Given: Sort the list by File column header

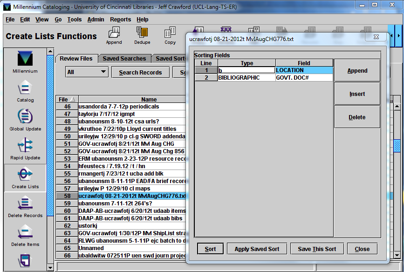Looking at the screenshot, I should click(67, 99).
